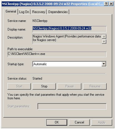Confirm the dialog with OK
The height and width of the screenshot is (129, 115).
click(57, 122)
